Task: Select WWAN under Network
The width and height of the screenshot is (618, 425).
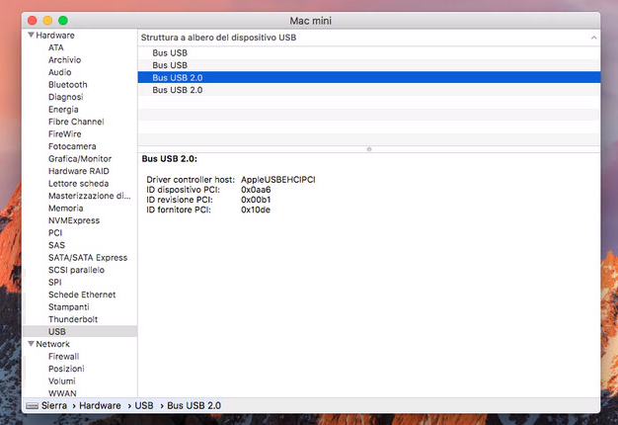Action: [62, 393]
